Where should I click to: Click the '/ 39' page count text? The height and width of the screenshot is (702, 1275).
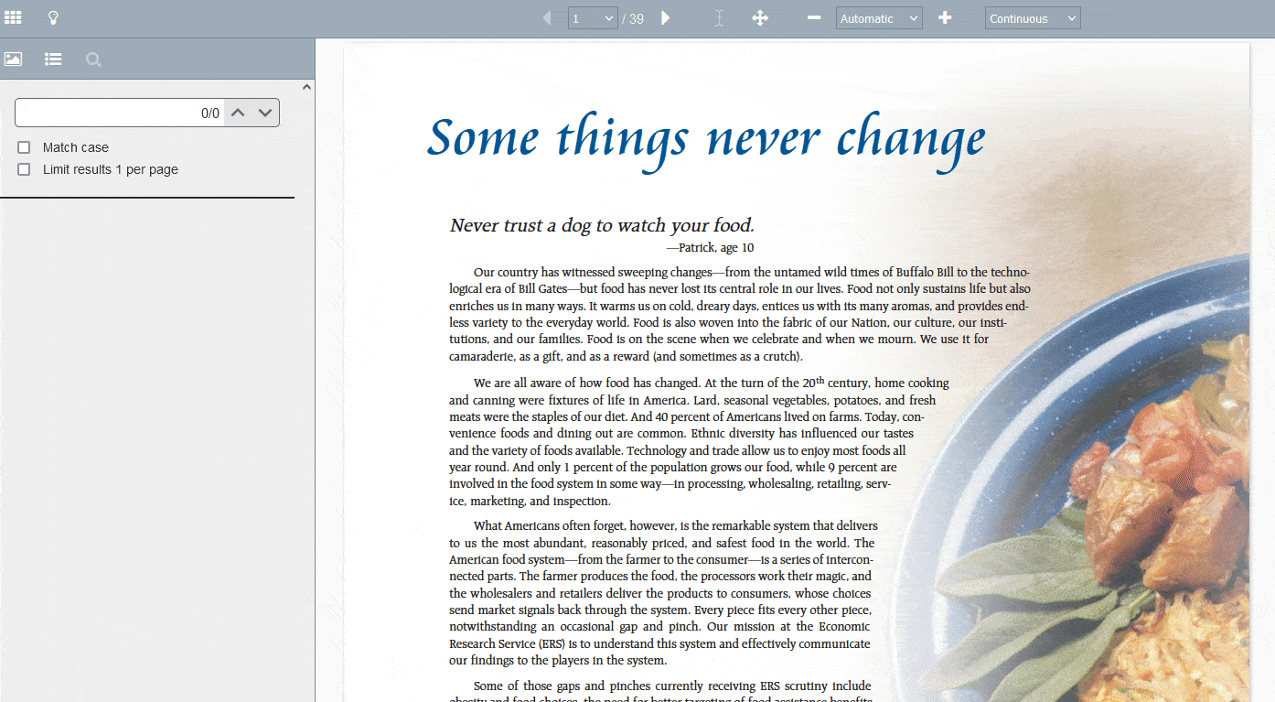(x=633, y=18)
